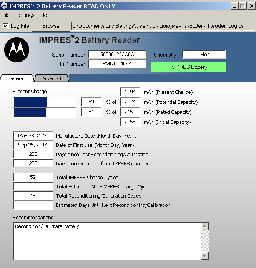Open the Help menu
Viewport: 256px width, 268px height.
[x=45, y=15]
